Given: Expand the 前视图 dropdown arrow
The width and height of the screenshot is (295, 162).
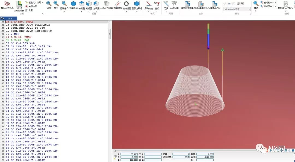Looking at the screenshot, I should tap(89, 11).
